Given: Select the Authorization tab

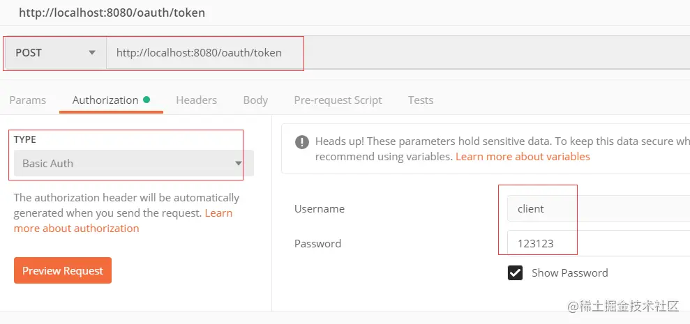Looking at the screenshot, I should coord(105,100).
